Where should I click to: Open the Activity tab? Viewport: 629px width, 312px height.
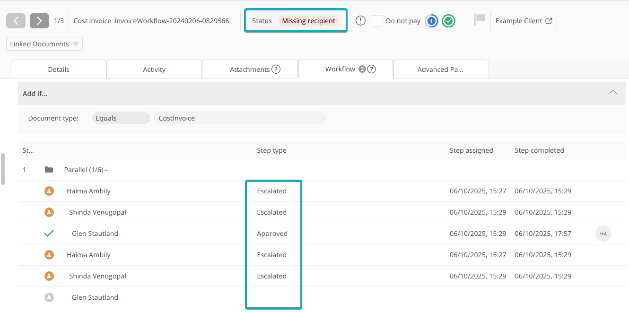point(154,69)
